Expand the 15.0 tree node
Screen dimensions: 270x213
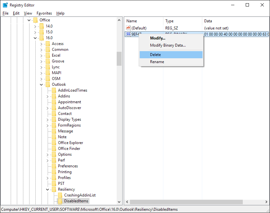click(x=35, y=32)
